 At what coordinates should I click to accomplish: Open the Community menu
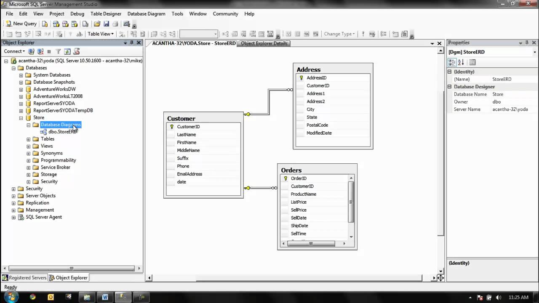point(225,13)
